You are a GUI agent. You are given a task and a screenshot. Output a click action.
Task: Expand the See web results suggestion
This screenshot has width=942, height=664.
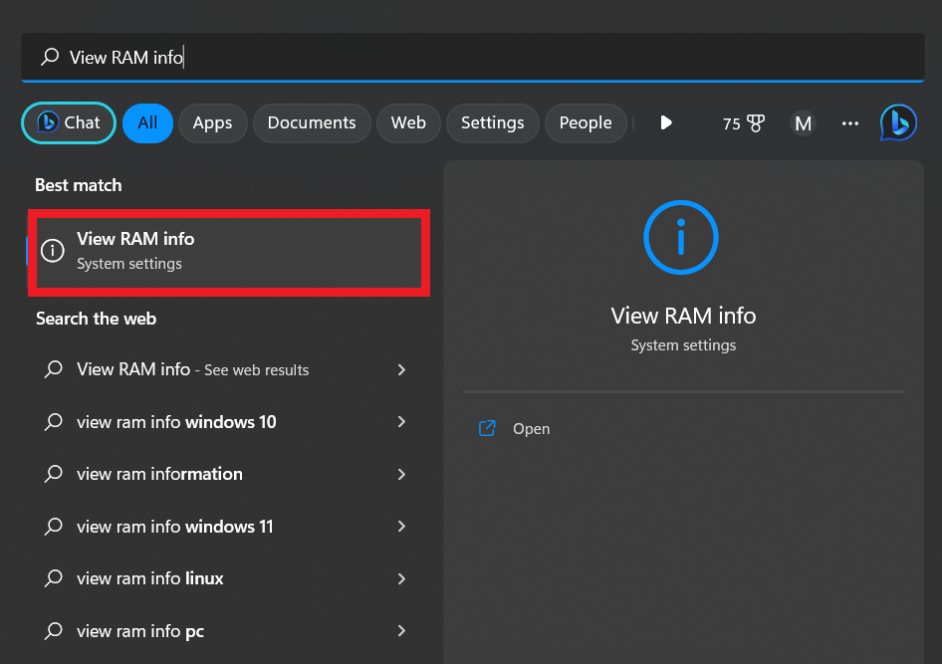coord(401,369)
